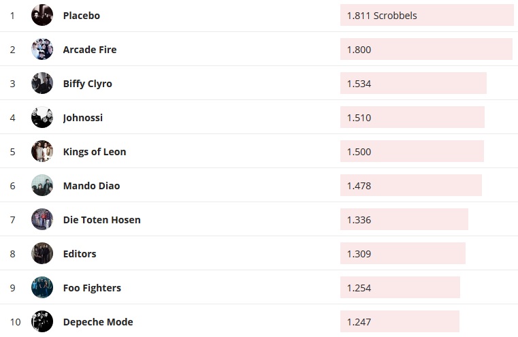Click Biffy Clyro's artist avatar image
This screenshot has width=518, height=337.
[x=42, y=83]
